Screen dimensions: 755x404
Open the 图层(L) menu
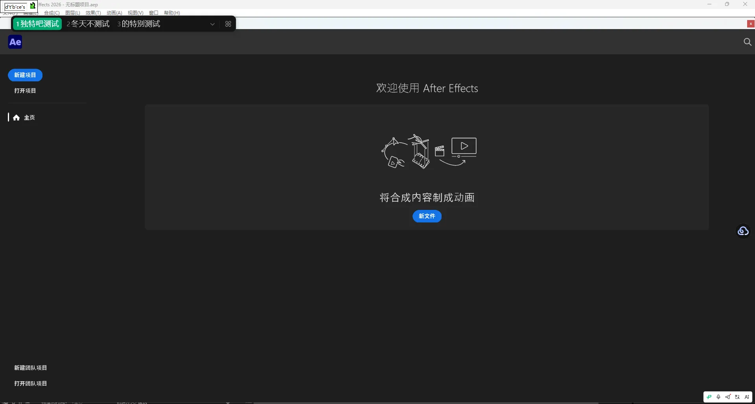(73, 13)
